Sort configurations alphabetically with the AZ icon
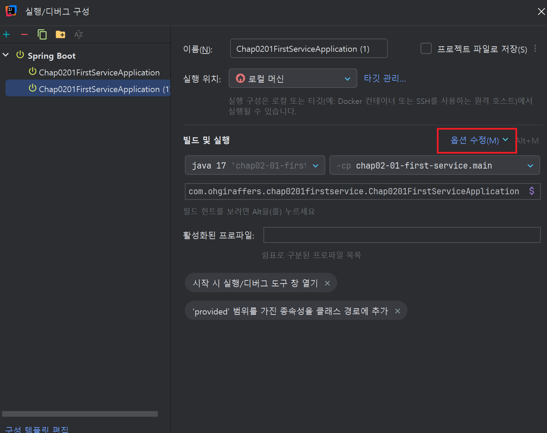Screen dimensions: 547x433 coord(79,34)
